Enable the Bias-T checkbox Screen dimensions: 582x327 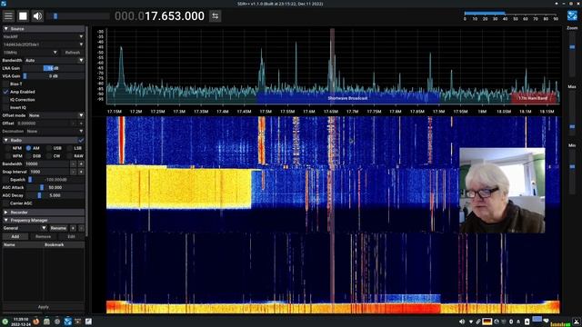click(5, 84)
